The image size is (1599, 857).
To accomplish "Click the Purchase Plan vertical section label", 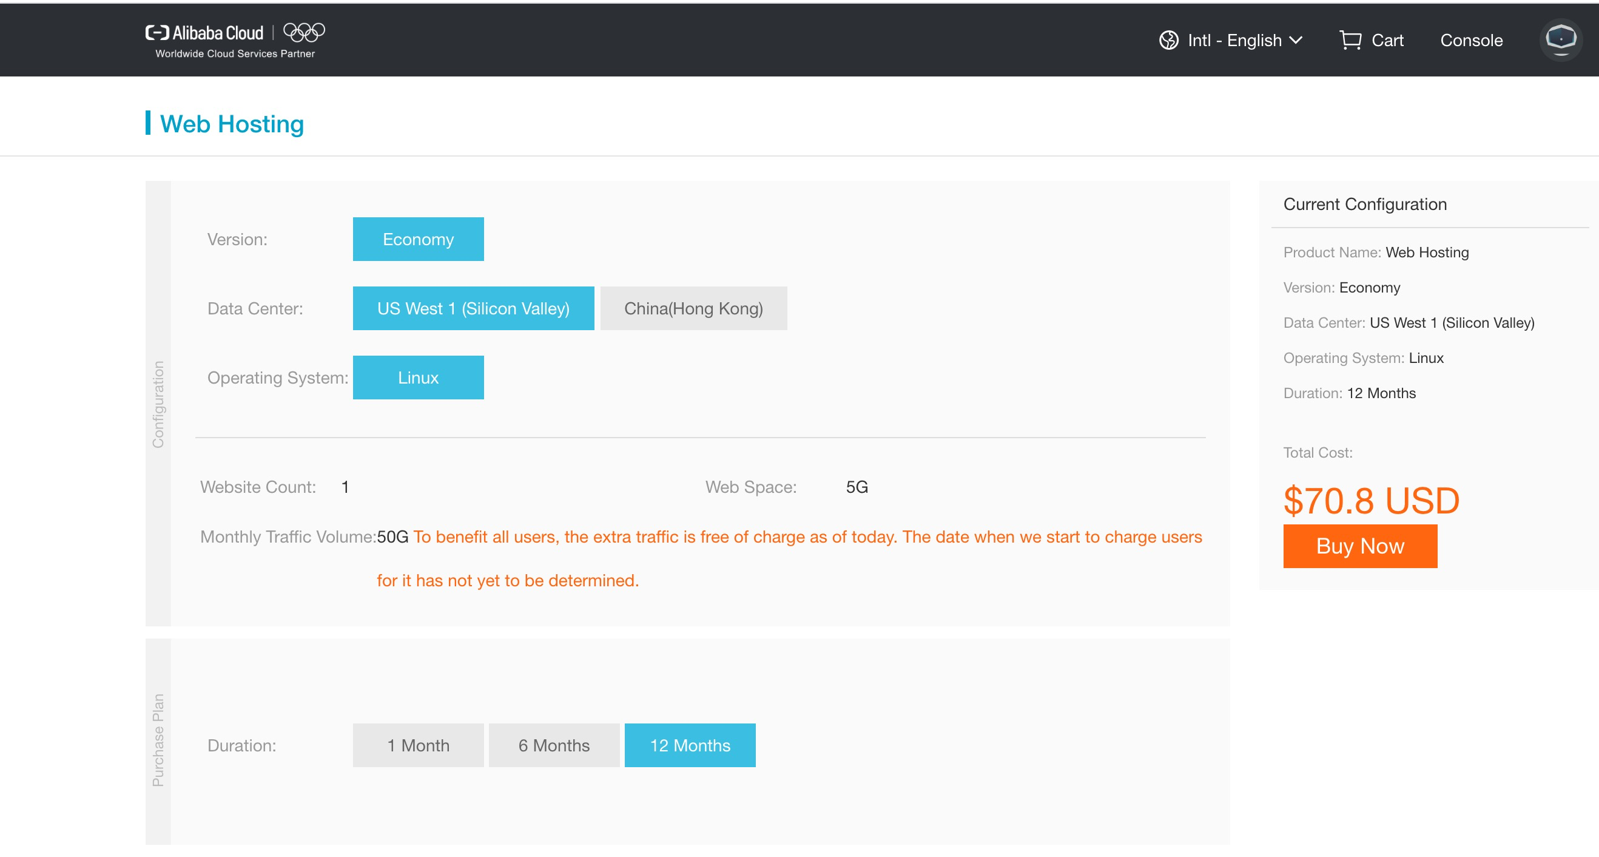I will point(158,740).
